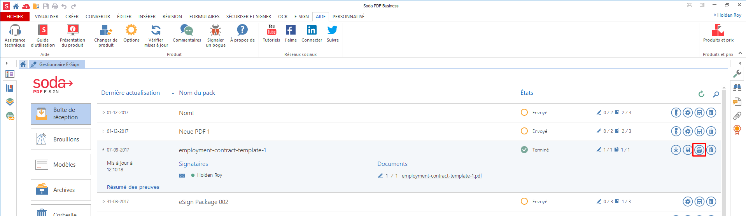Open the Archives section

[61, 190]
